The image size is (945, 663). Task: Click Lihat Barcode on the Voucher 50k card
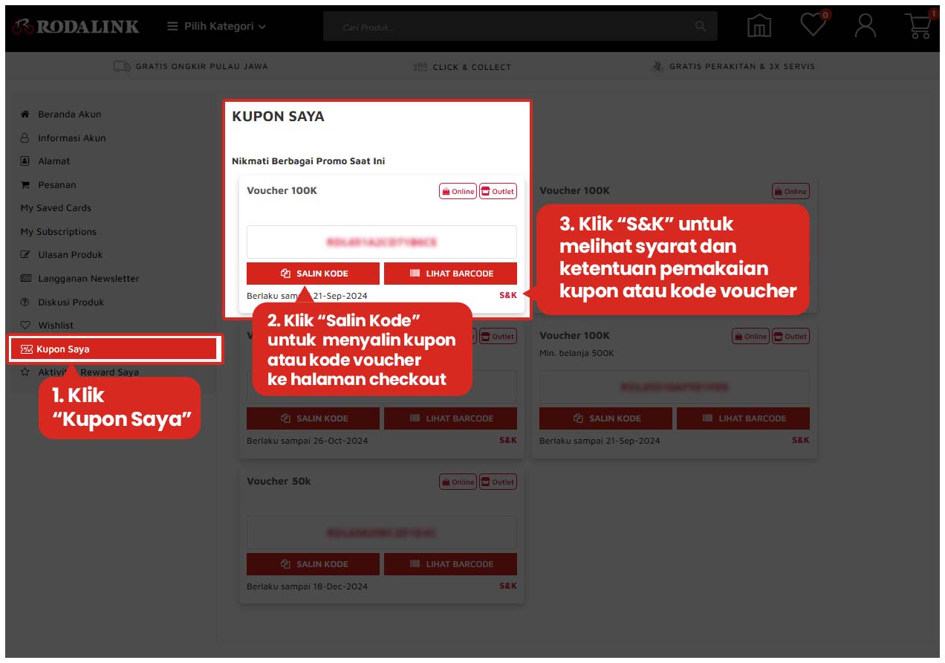click(450, 564)
